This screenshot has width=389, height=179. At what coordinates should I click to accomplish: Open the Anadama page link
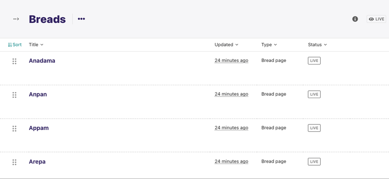point(42,61)
